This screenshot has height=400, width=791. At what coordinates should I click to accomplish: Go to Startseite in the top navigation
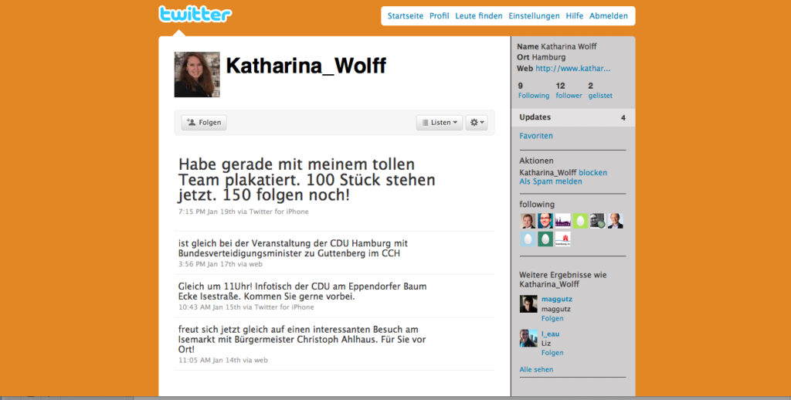pos(406,15)
